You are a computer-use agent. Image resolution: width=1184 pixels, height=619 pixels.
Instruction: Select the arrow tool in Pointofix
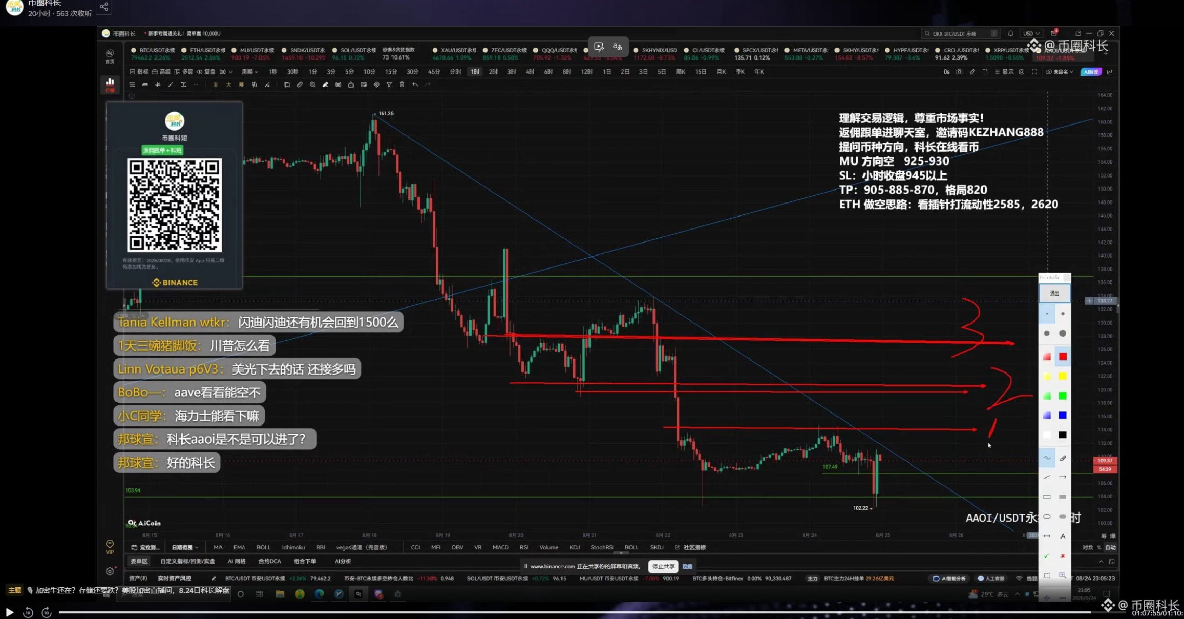(1063, 478)
